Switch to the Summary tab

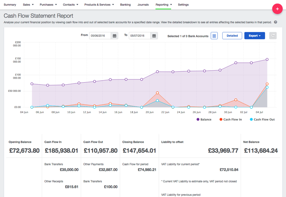(10, 5)
